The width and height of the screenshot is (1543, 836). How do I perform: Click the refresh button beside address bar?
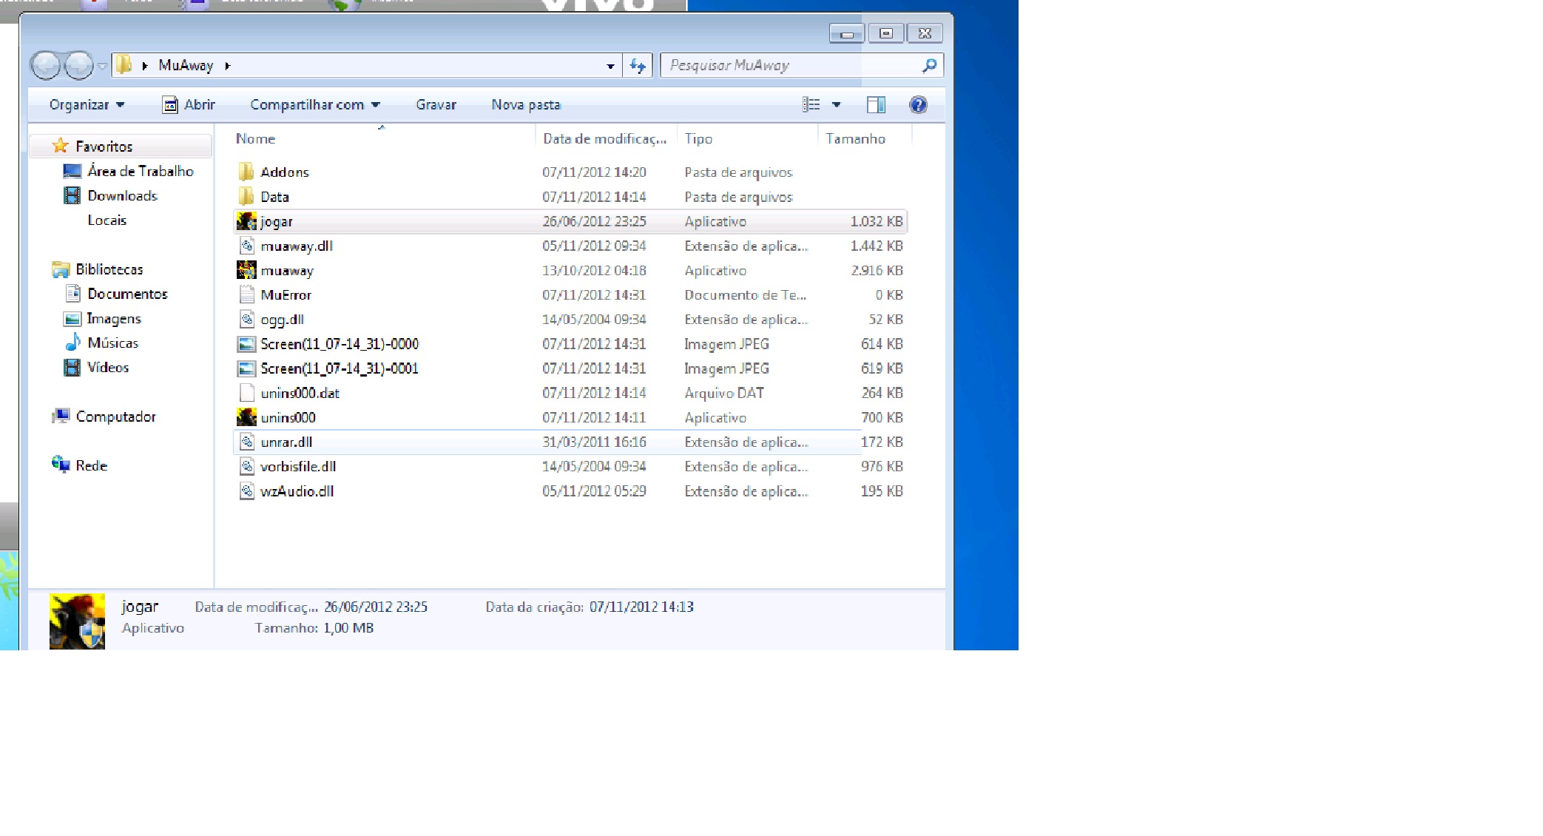638,66
